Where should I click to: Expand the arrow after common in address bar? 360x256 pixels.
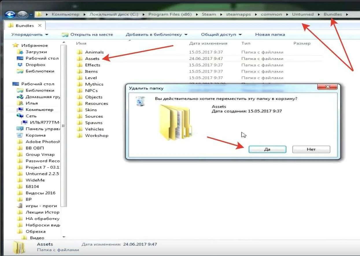coord(287,14)
